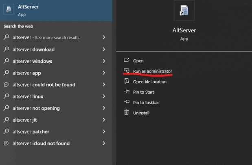
Task: Open 'altserver - See more search results'
Action: pos(46,38)
